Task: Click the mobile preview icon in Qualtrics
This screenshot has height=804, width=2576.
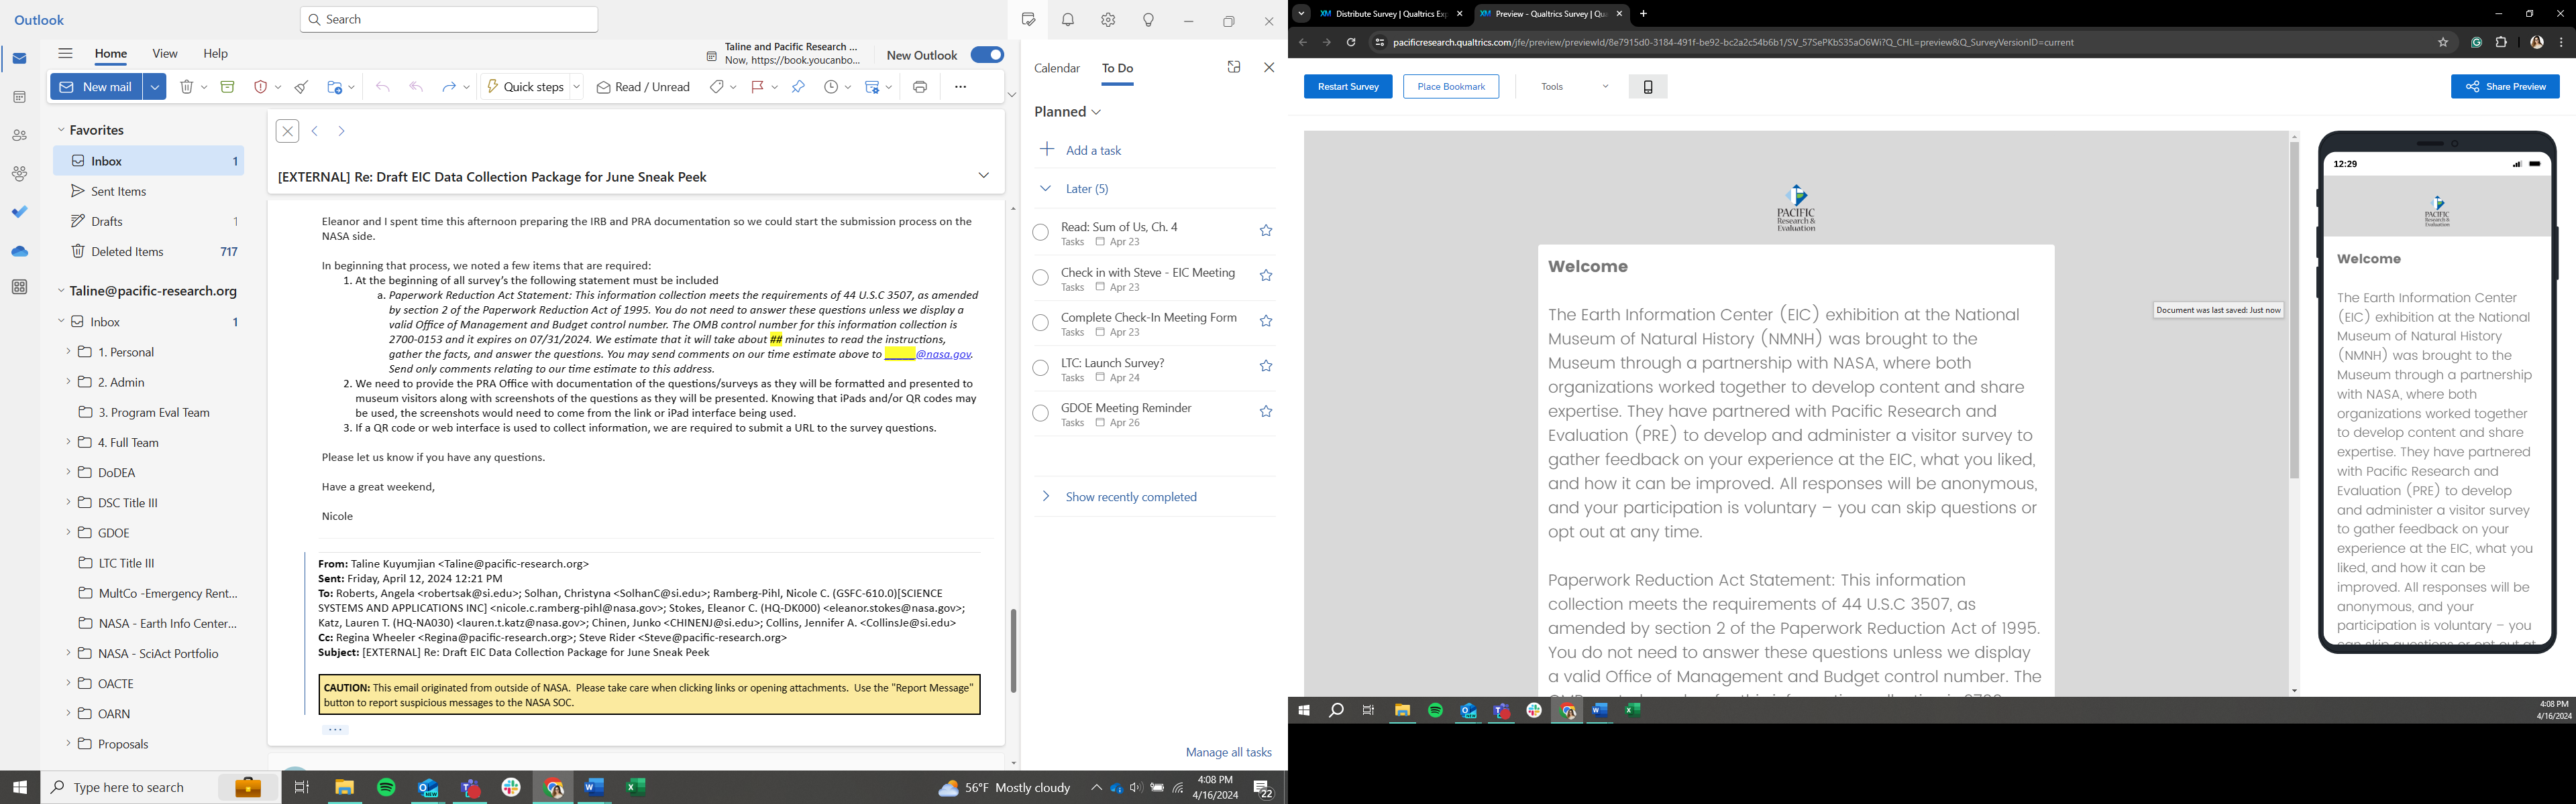Action: pyautogui.click(x=1648, y=87)
